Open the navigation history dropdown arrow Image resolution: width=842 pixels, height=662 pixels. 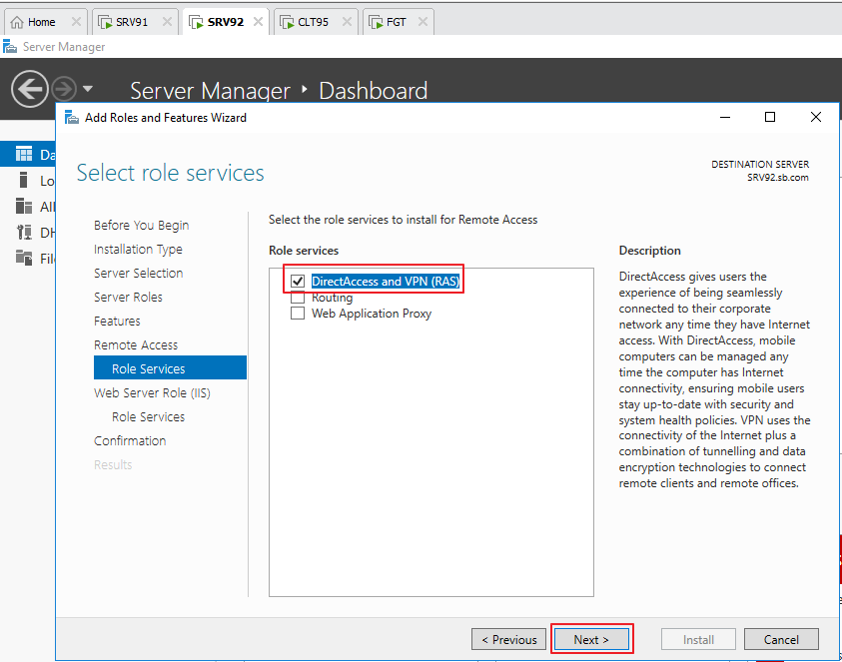coord(88,89)
